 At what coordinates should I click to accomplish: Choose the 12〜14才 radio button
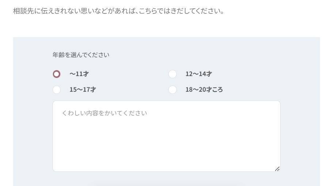coord(172,74)
